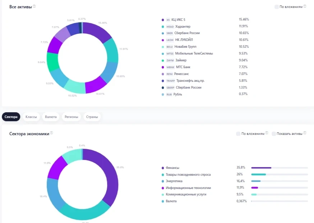The image size is (314, 223).
Task: Open info icon beside top По вложениям
Action: (305, 6)
